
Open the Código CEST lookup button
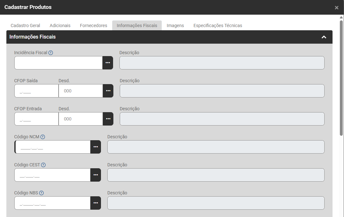tap(96, 175)
